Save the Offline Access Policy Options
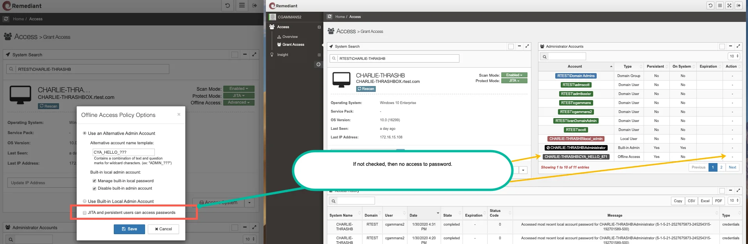748x244 pixels. [x=129, y=229]
